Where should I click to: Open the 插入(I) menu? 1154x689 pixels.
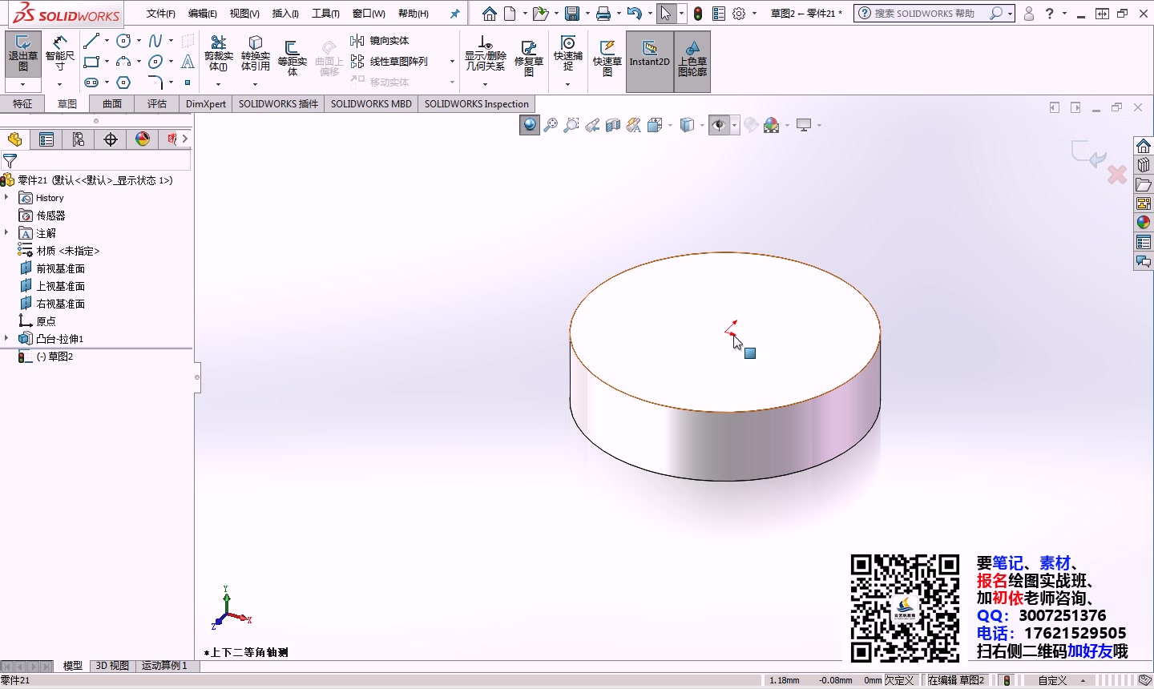[285, 14]
